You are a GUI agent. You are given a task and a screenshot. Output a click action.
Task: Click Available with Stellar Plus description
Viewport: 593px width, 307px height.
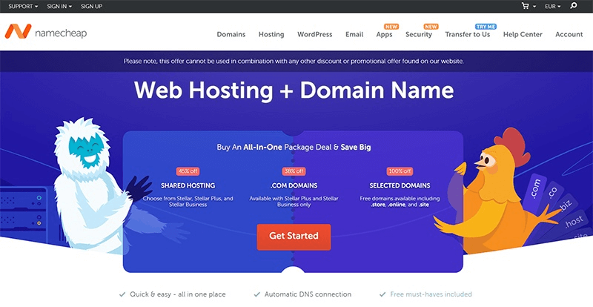(294, 202)
